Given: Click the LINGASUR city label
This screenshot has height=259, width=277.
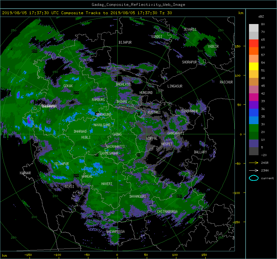Looking at the screenshot, I should point(175,86).
